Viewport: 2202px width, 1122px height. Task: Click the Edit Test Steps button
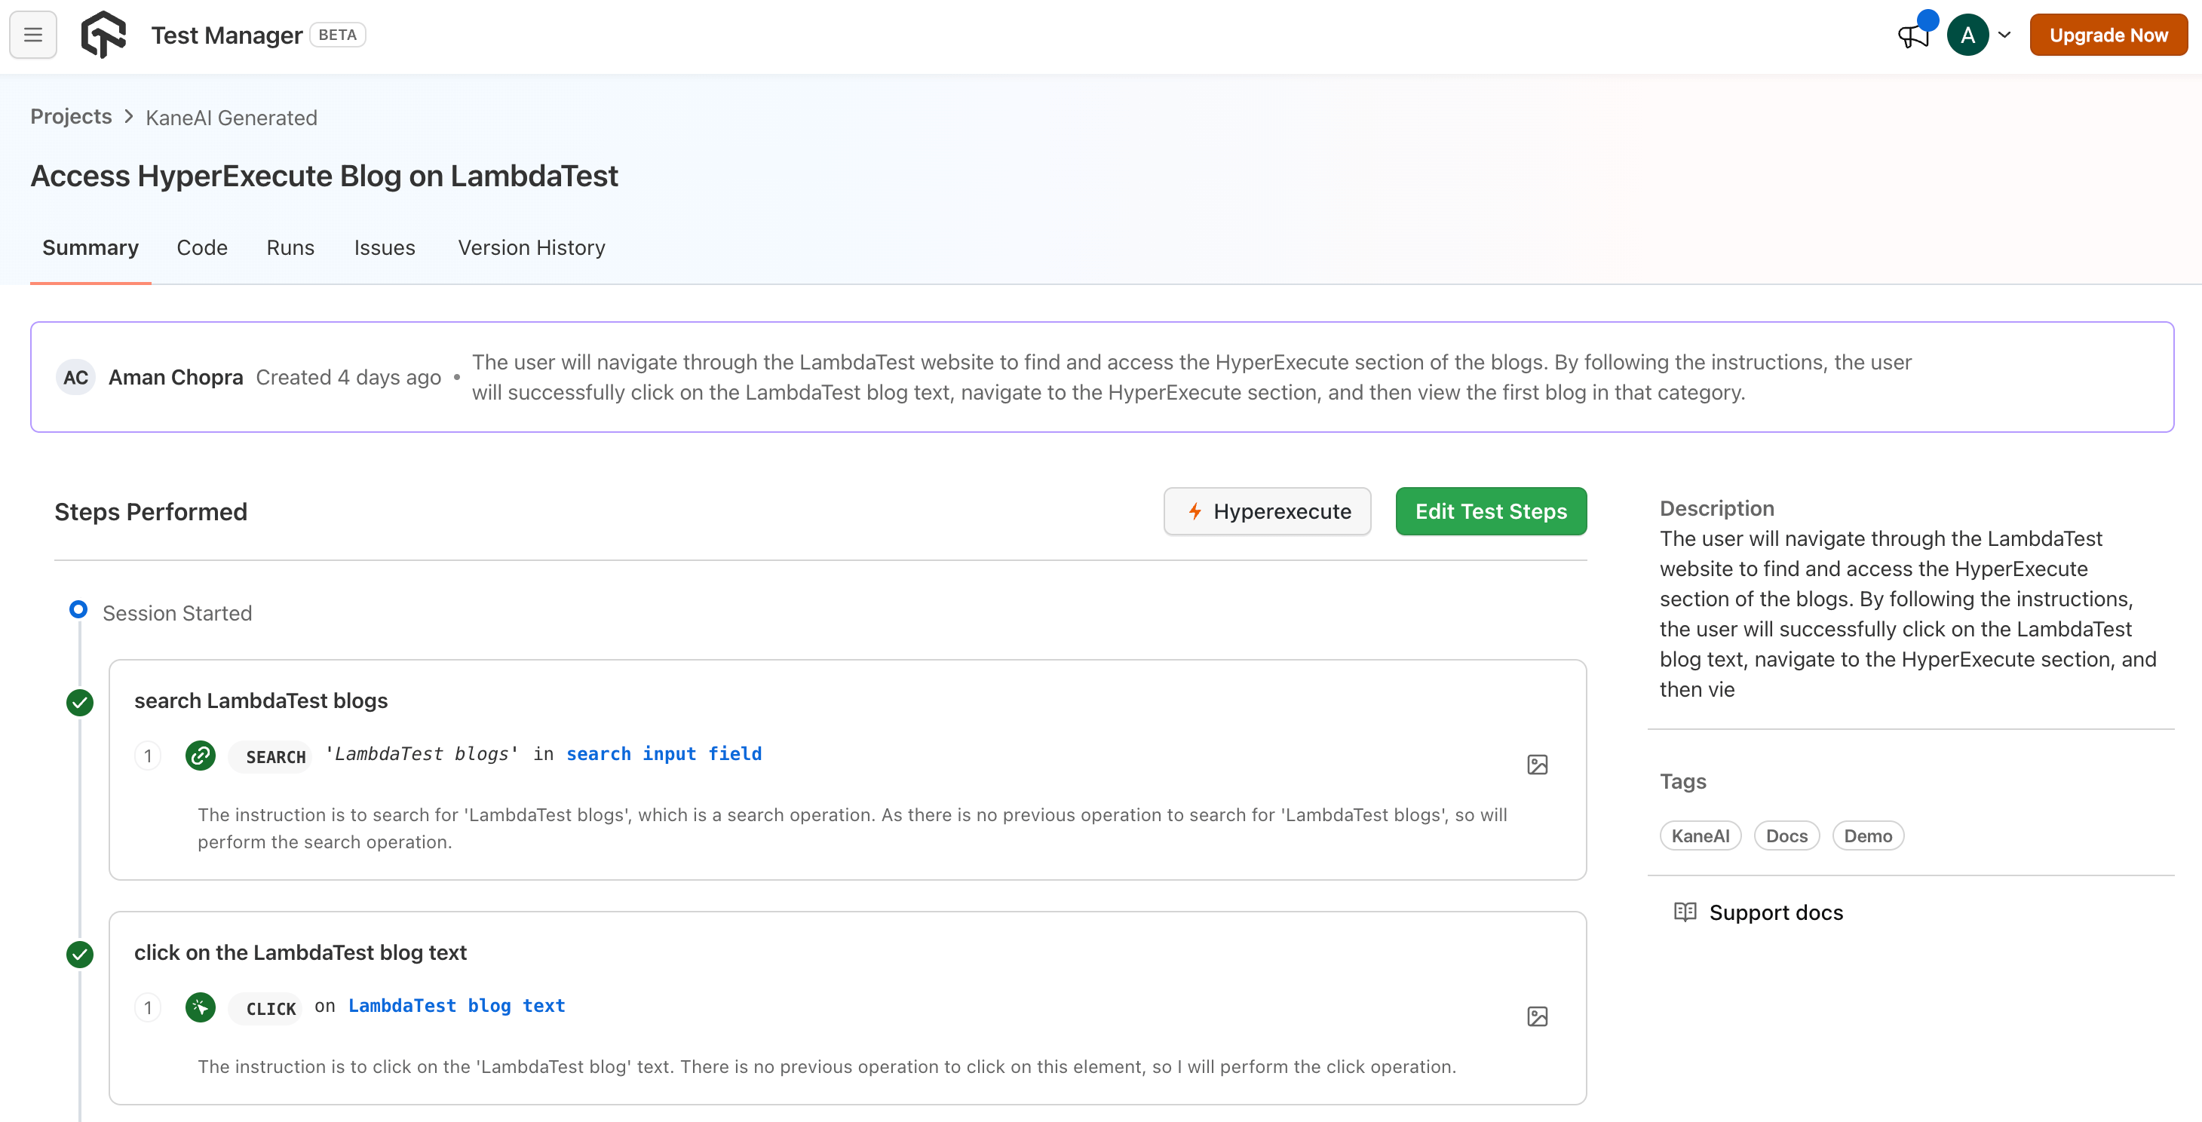[x=1491, y=512]
